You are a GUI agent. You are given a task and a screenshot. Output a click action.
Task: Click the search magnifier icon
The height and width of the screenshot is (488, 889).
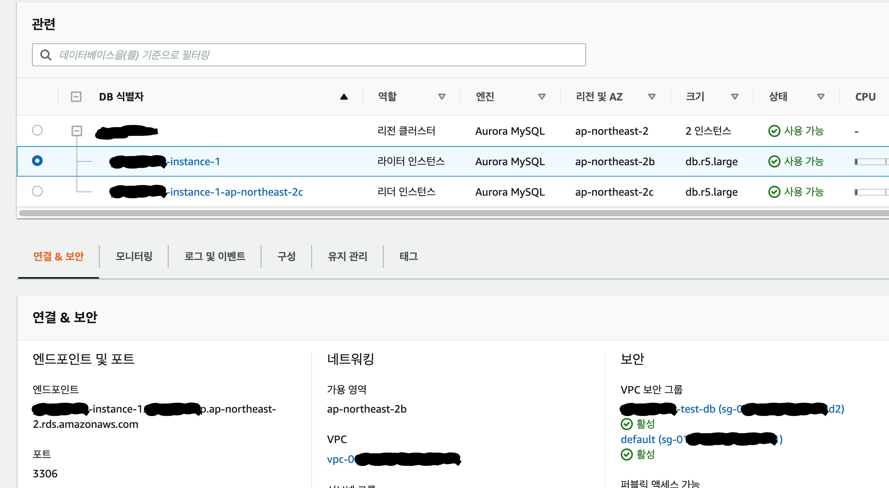point(46,55)
